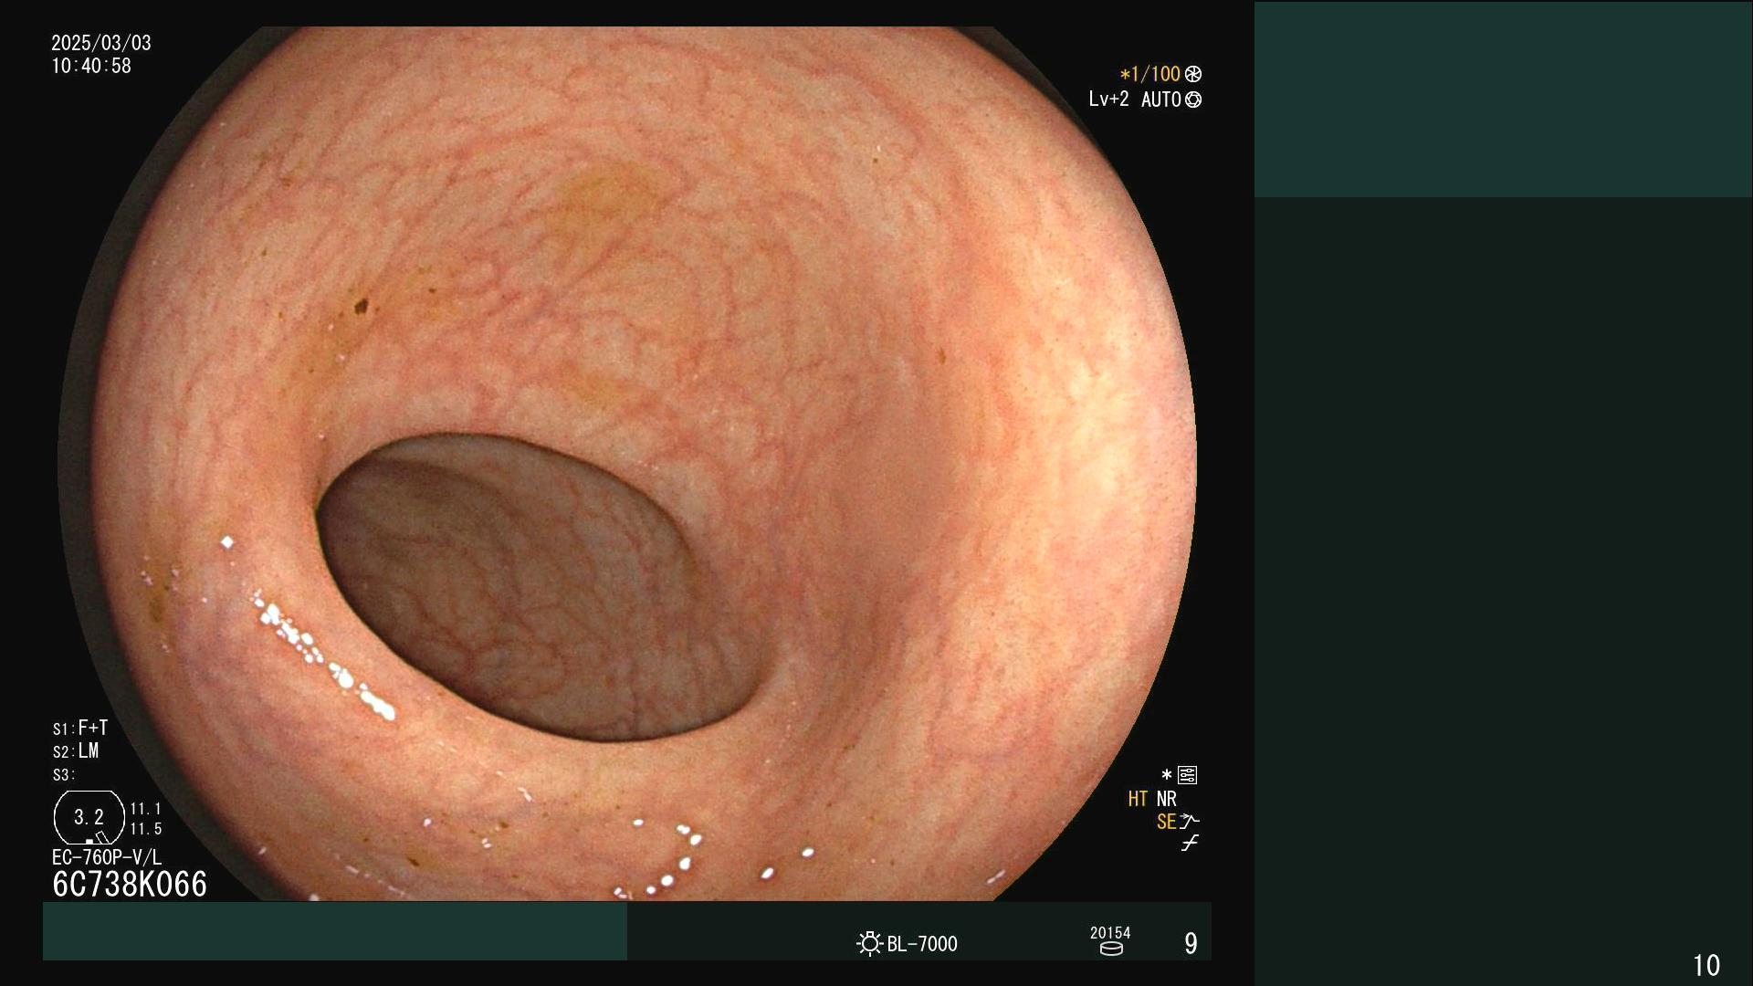
Task: Click the white asterisk beside settings icon
Action: [1166, 775]
